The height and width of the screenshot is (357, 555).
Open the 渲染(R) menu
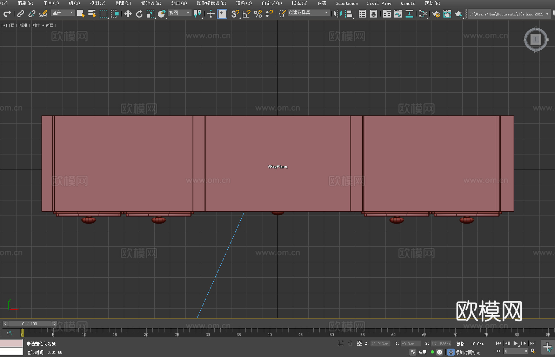click(x=244, y=3)
